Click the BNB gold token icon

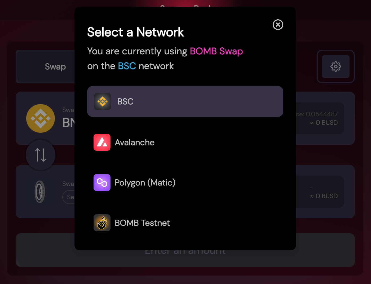tap(41, 118)
